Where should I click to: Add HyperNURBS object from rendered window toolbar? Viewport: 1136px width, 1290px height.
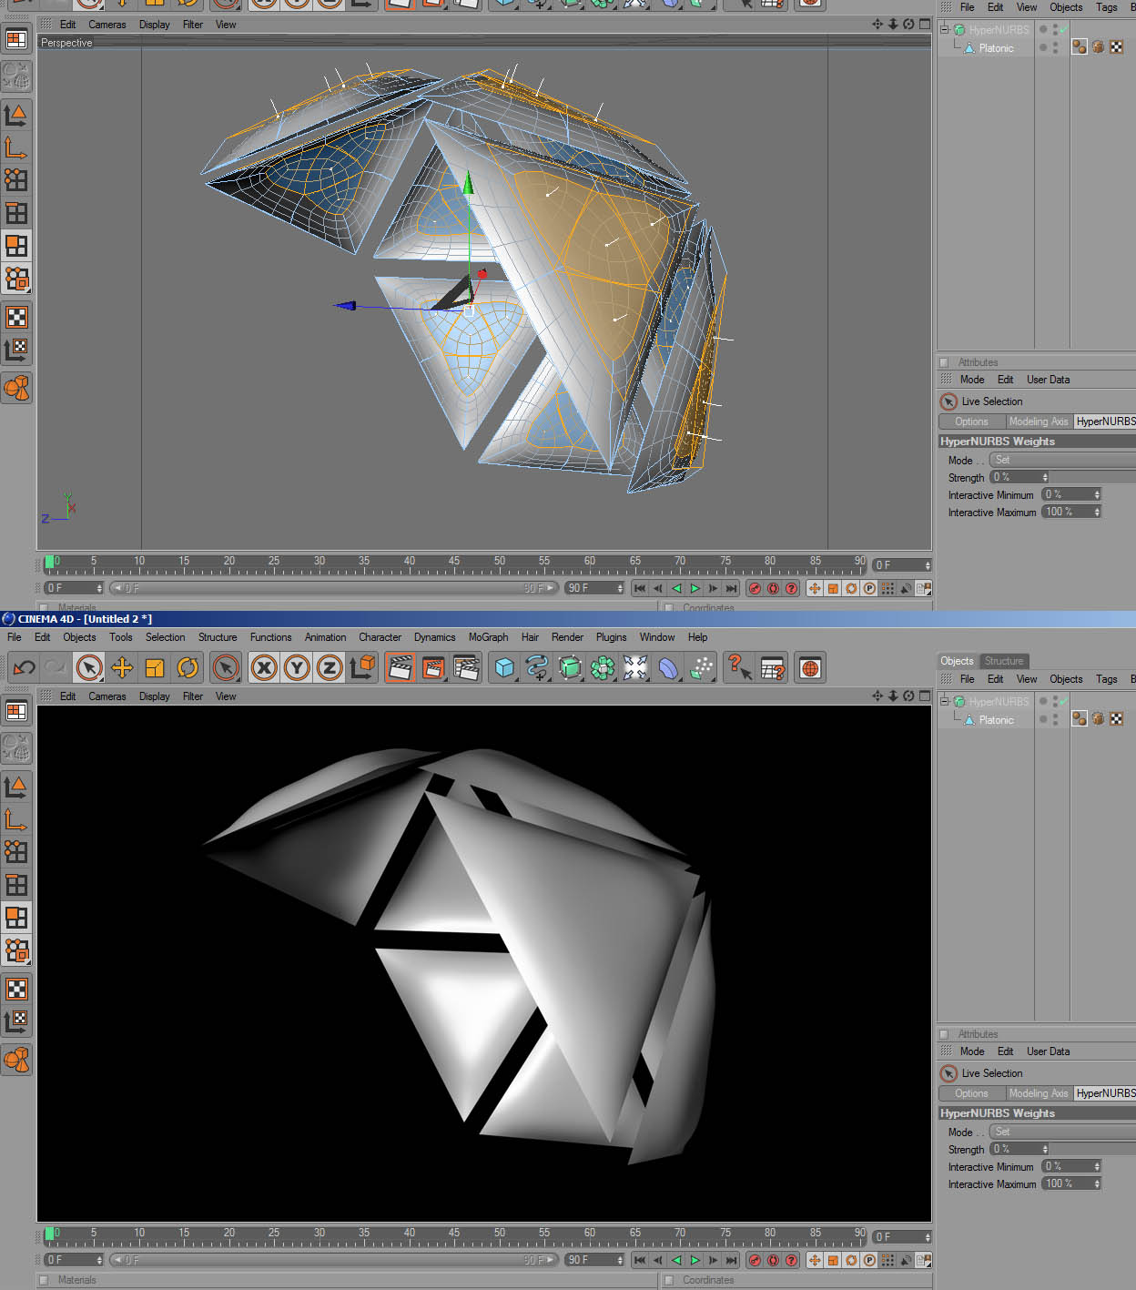coord(570,668)
